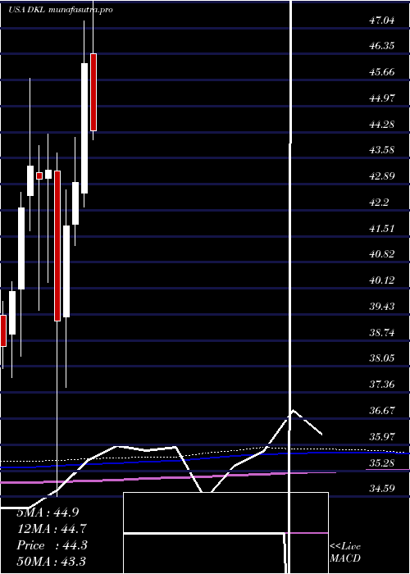This screenshot has width=410, height=574.
Task: Click the 34.59 price axis label
Action: [x=382, y=489]
